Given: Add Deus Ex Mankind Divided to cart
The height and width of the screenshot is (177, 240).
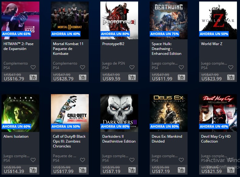Looking at the screenshot, I should click(181, 170).
